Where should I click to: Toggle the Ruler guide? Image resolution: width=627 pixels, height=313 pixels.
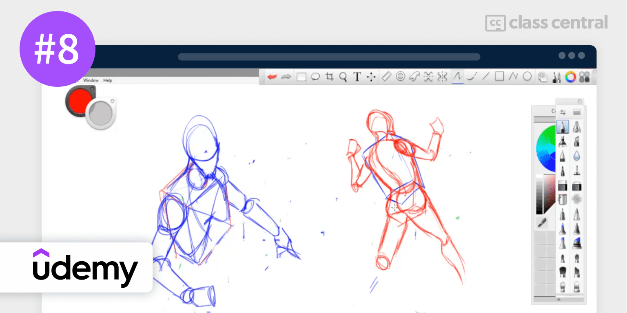click(x=387, y=77)
